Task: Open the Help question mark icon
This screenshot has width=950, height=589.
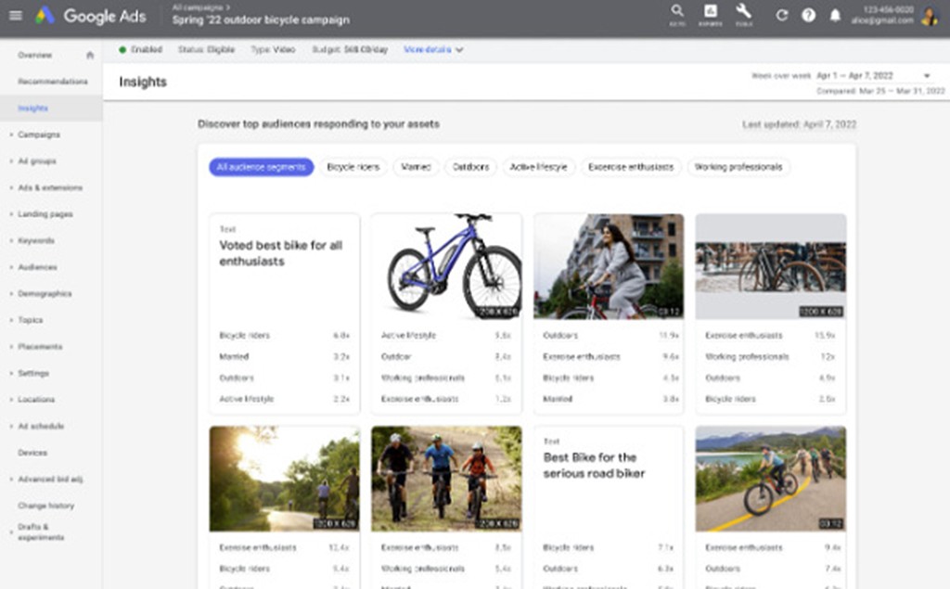Action: (x=808, y=16)
